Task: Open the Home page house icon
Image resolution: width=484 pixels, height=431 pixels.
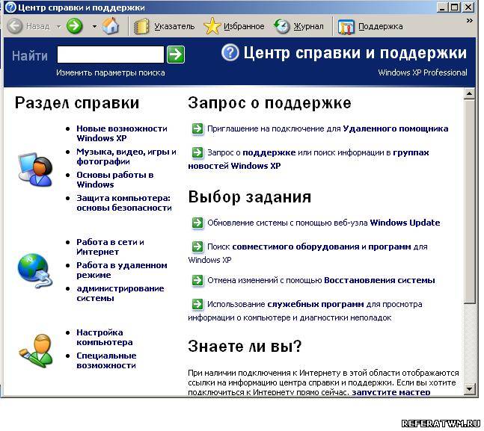Action: pos(111,26)
